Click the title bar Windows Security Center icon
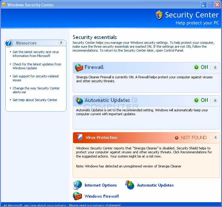 pyautogui.click(x=4, y=5)
